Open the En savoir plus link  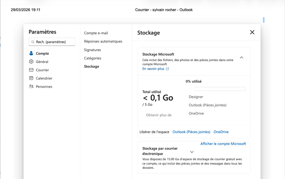[x=153, y=69]
